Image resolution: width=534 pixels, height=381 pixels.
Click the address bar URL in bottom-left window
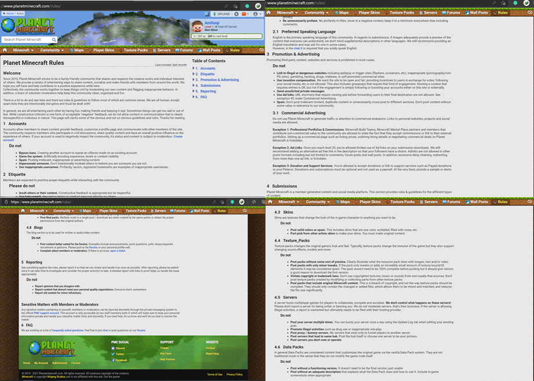pos(41,202)
